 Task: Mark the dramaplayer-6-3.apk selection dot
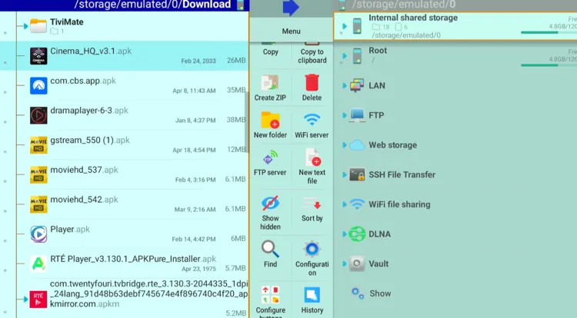(x=5, y=122)
